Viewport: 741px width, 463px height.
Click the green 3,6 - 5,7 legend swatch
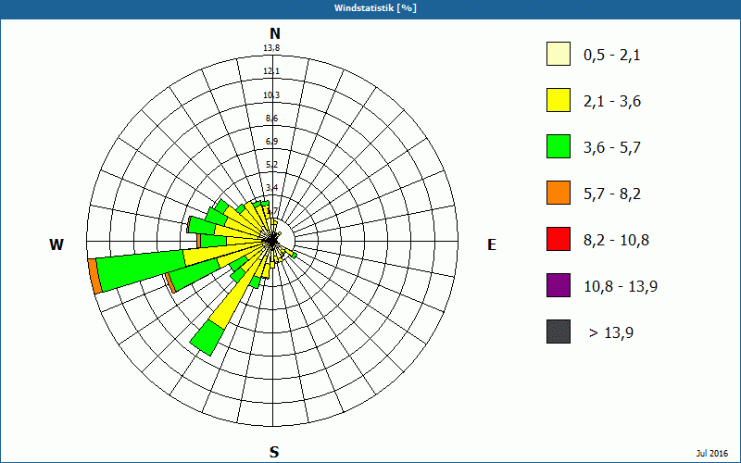pos(559,146)
